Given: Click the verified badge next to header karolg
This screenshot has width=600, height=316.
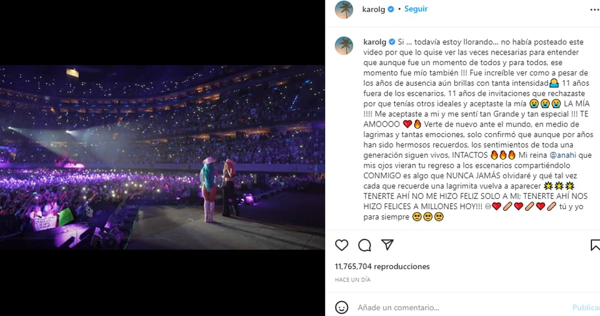Looking at the screenshot, I should click(x=391, y=9).
